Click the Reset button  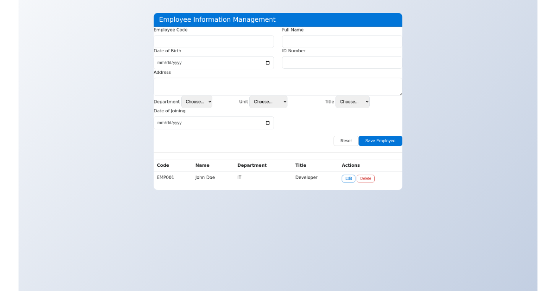pos(346,141)
